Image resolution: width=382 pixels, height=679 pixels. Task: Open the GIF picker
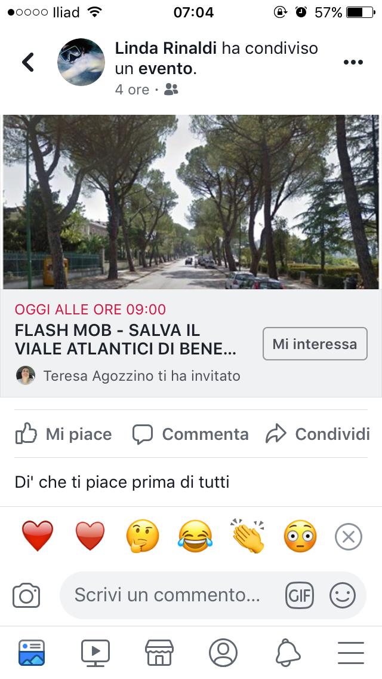300,595
